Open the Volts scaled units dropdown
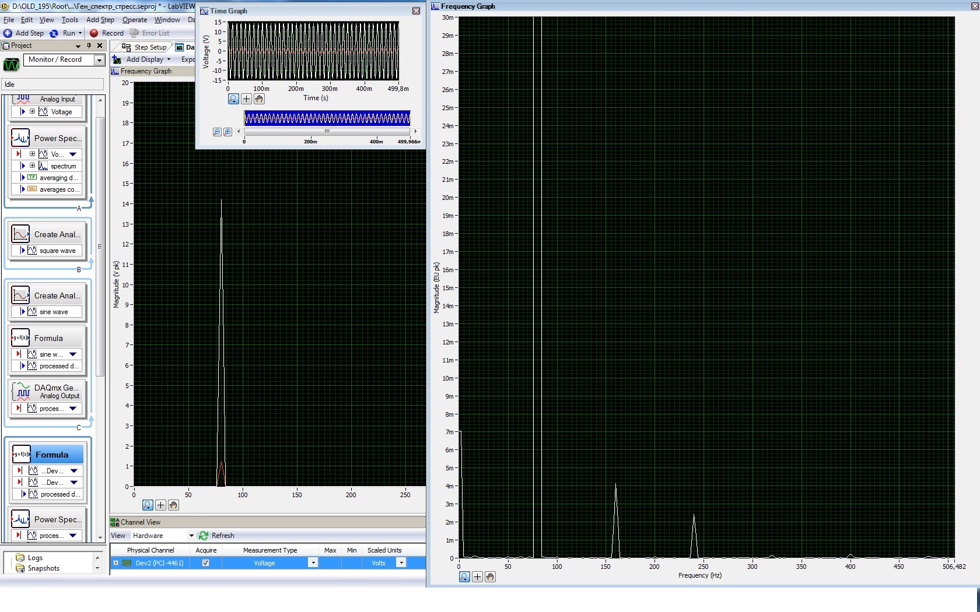 pos(401,563)
